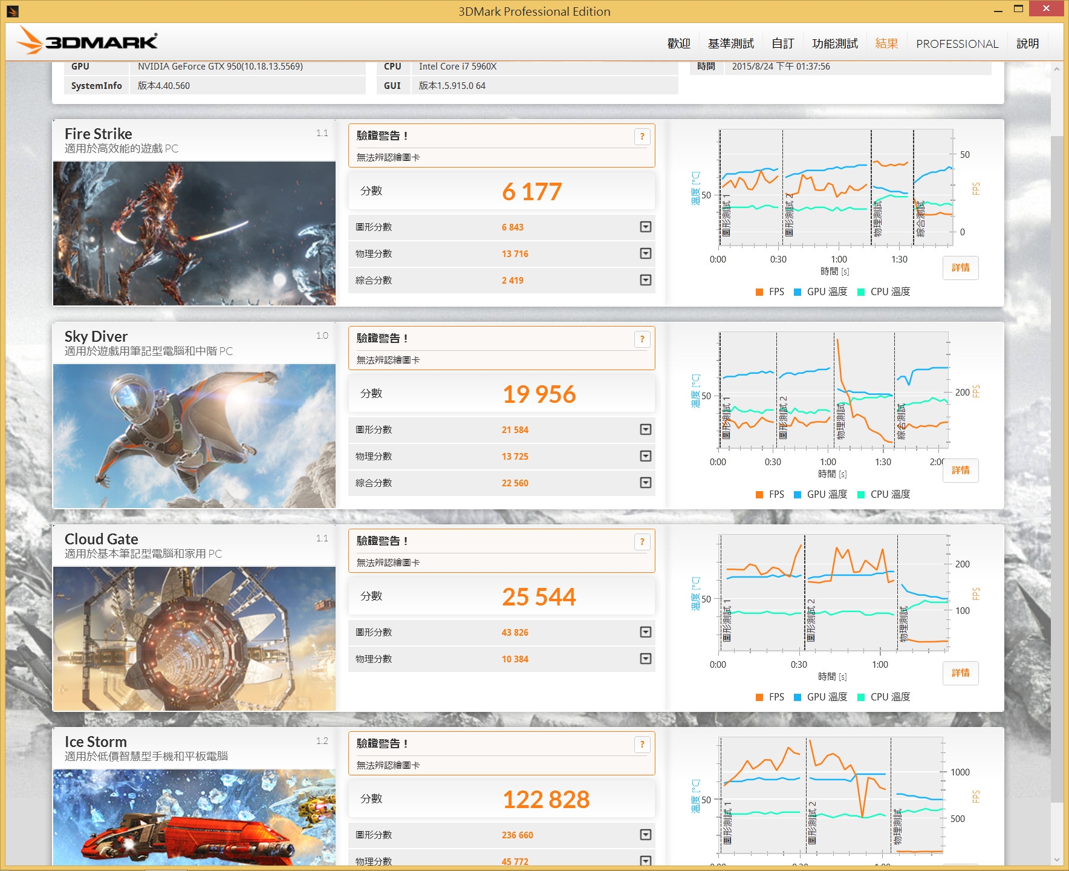Click the Cloud Gate preview thumbnail
The height and width of the screenshot is (871, 1069).
click(194, 639)
